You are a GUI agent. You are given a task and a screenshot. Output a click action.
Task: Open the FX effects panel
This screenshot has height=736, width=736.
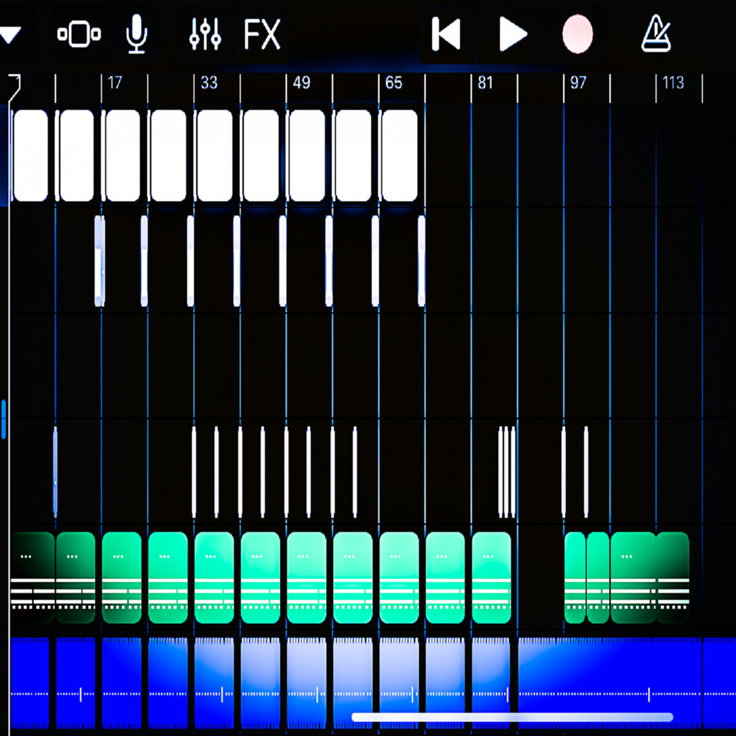click(x=262, y=34)
